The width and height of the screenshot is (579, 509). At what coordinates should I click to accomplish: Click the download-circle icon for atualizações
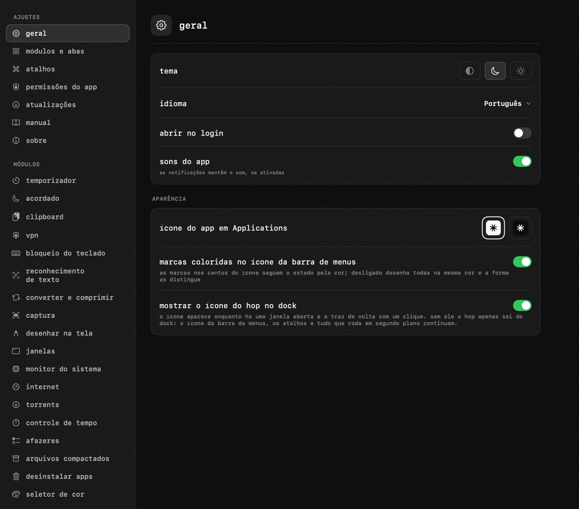pos(16,105)
